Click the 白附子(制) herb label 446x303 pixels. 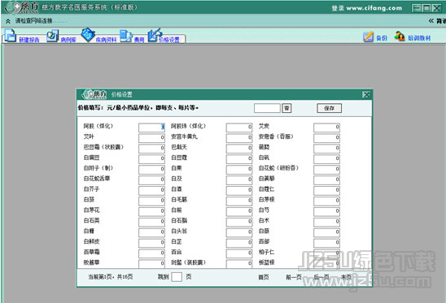[x=98, y=168]
